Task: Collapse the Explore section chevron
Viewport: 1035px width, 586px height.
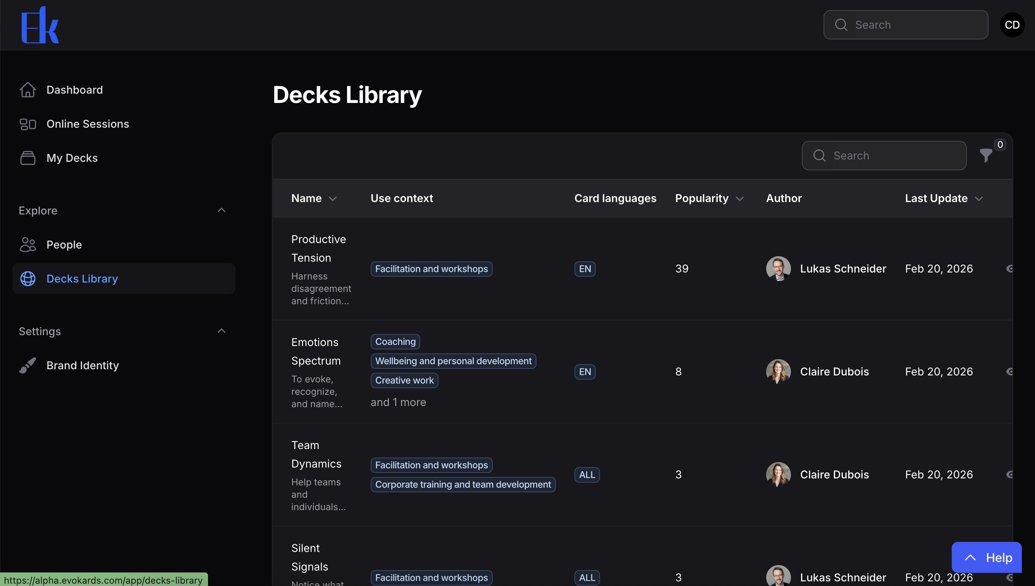Action: 222,210
